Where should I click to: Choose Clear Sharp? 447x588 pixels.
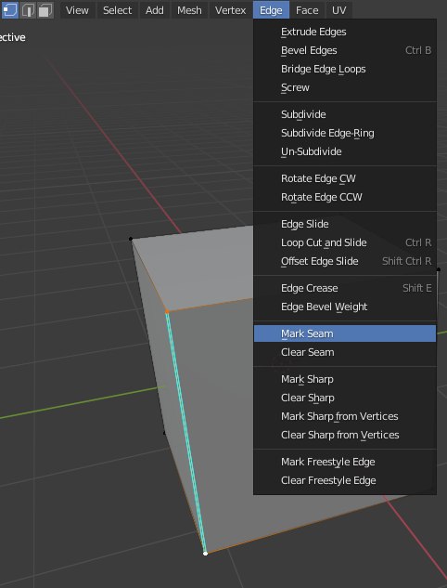[345, 398]
